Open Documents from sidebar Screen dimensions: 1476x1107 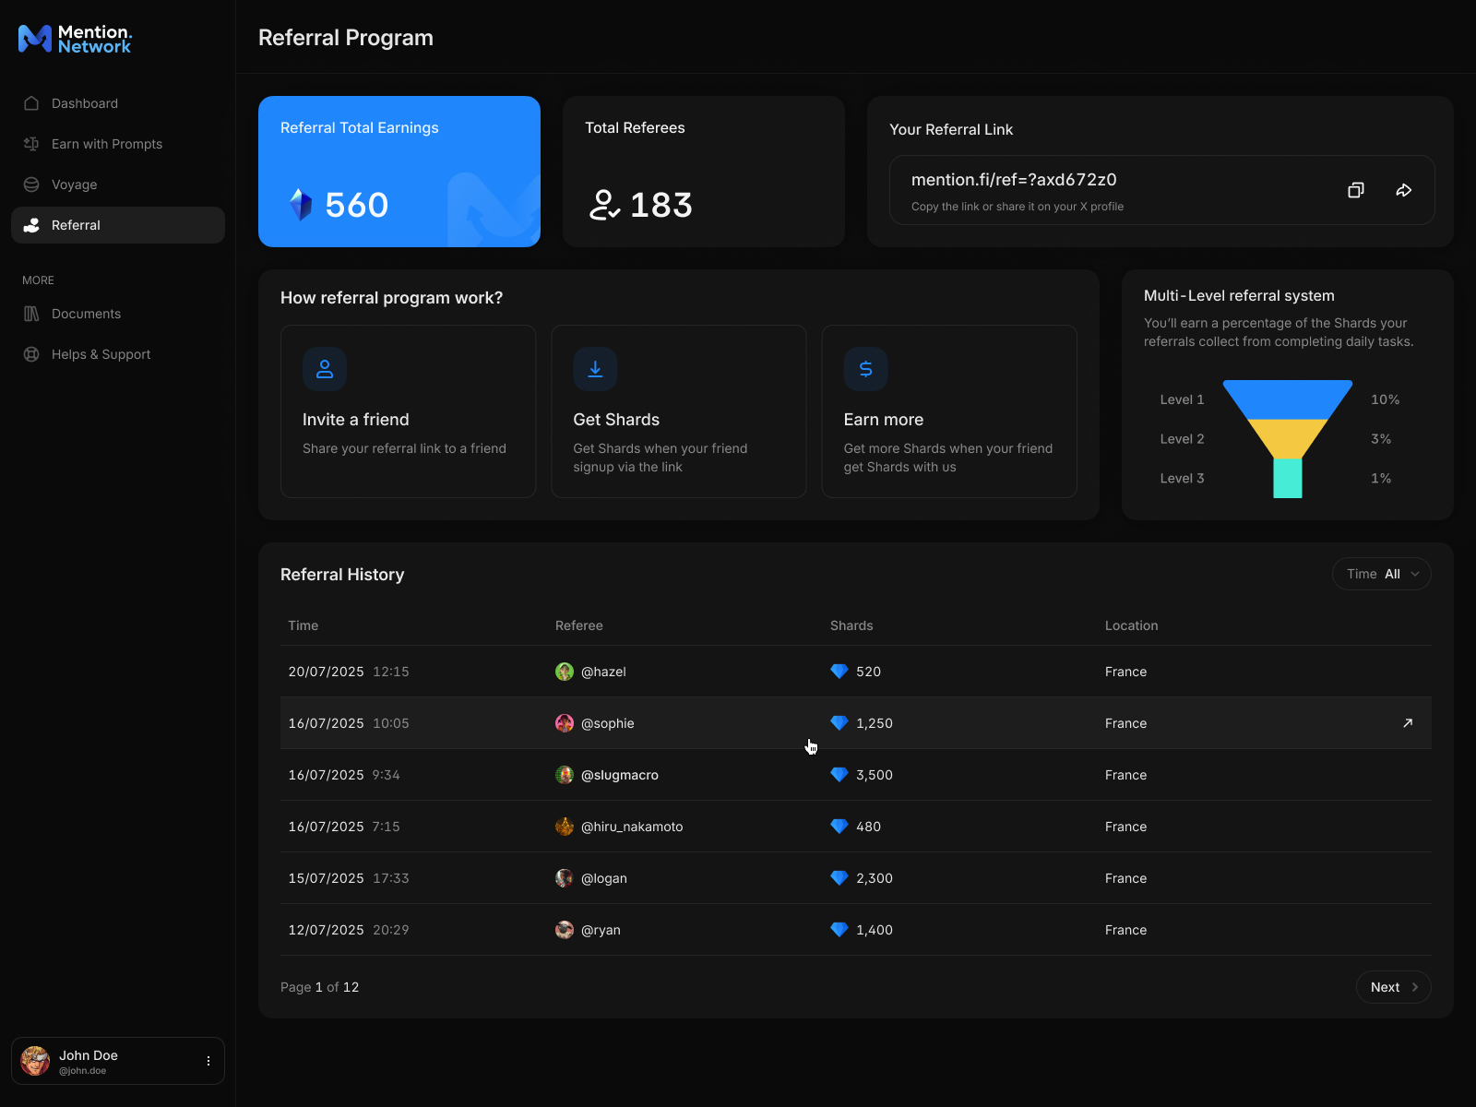[118, 314]
